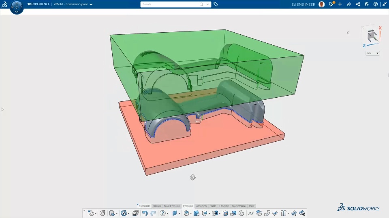Click the action bar help icon
The height and width of the screenshot is (218, 389).
coord(162,213)
